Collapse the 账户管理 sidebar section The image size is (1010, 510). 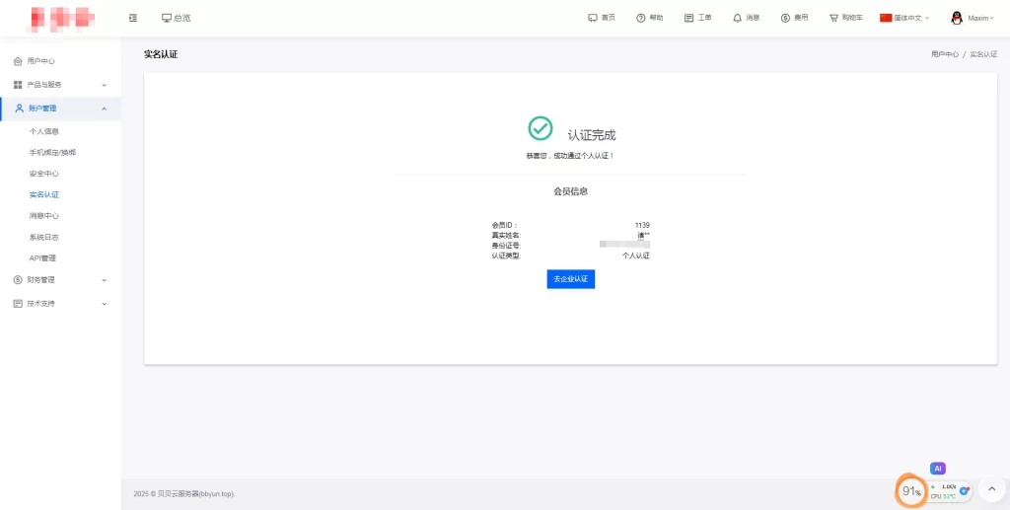(60, 109)
